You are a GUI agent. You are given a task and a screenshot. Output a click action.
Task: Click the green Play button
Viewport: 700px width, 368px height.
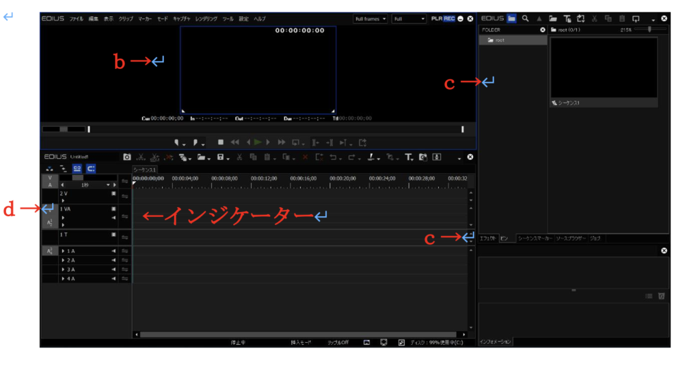[258, 142]
